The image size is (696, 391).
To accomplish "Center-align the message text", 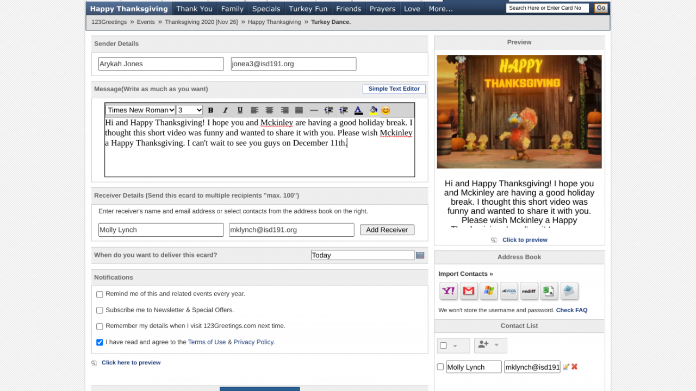I will 269,110.
